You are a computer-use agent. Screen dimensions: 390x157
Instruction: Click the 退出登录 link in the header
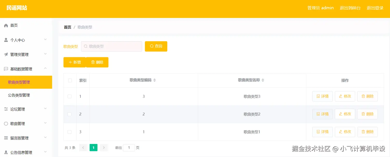pyautogui.click(x=375, y=8)
